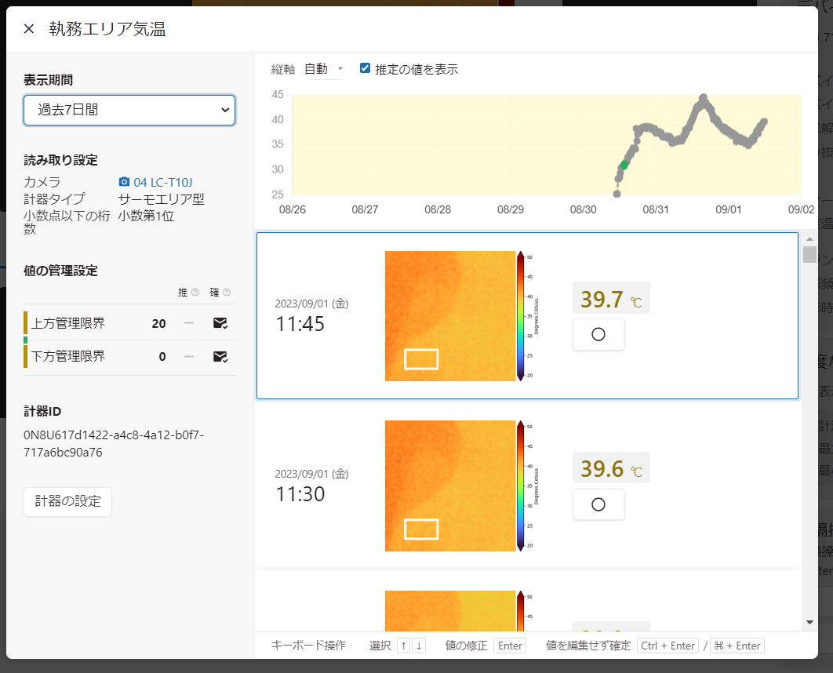Click the up arrow key hint for 選択
833x673 pixels.
point(404,646)
